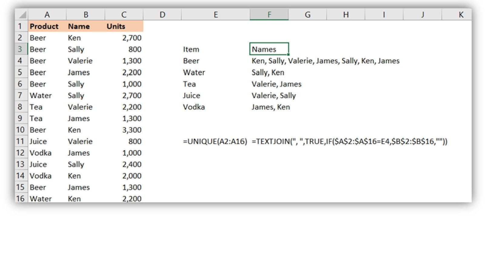The image size is (485, 273).
Task: Click the Vodka entry in Item list
Action: (x=194, y=107)
